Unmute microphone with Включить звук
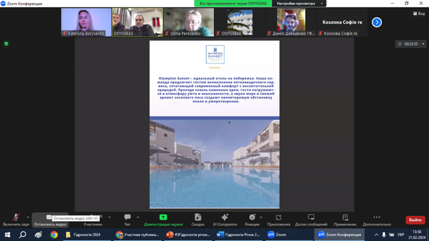Viewport: 429px width, 241px height. tap(16, 220)
